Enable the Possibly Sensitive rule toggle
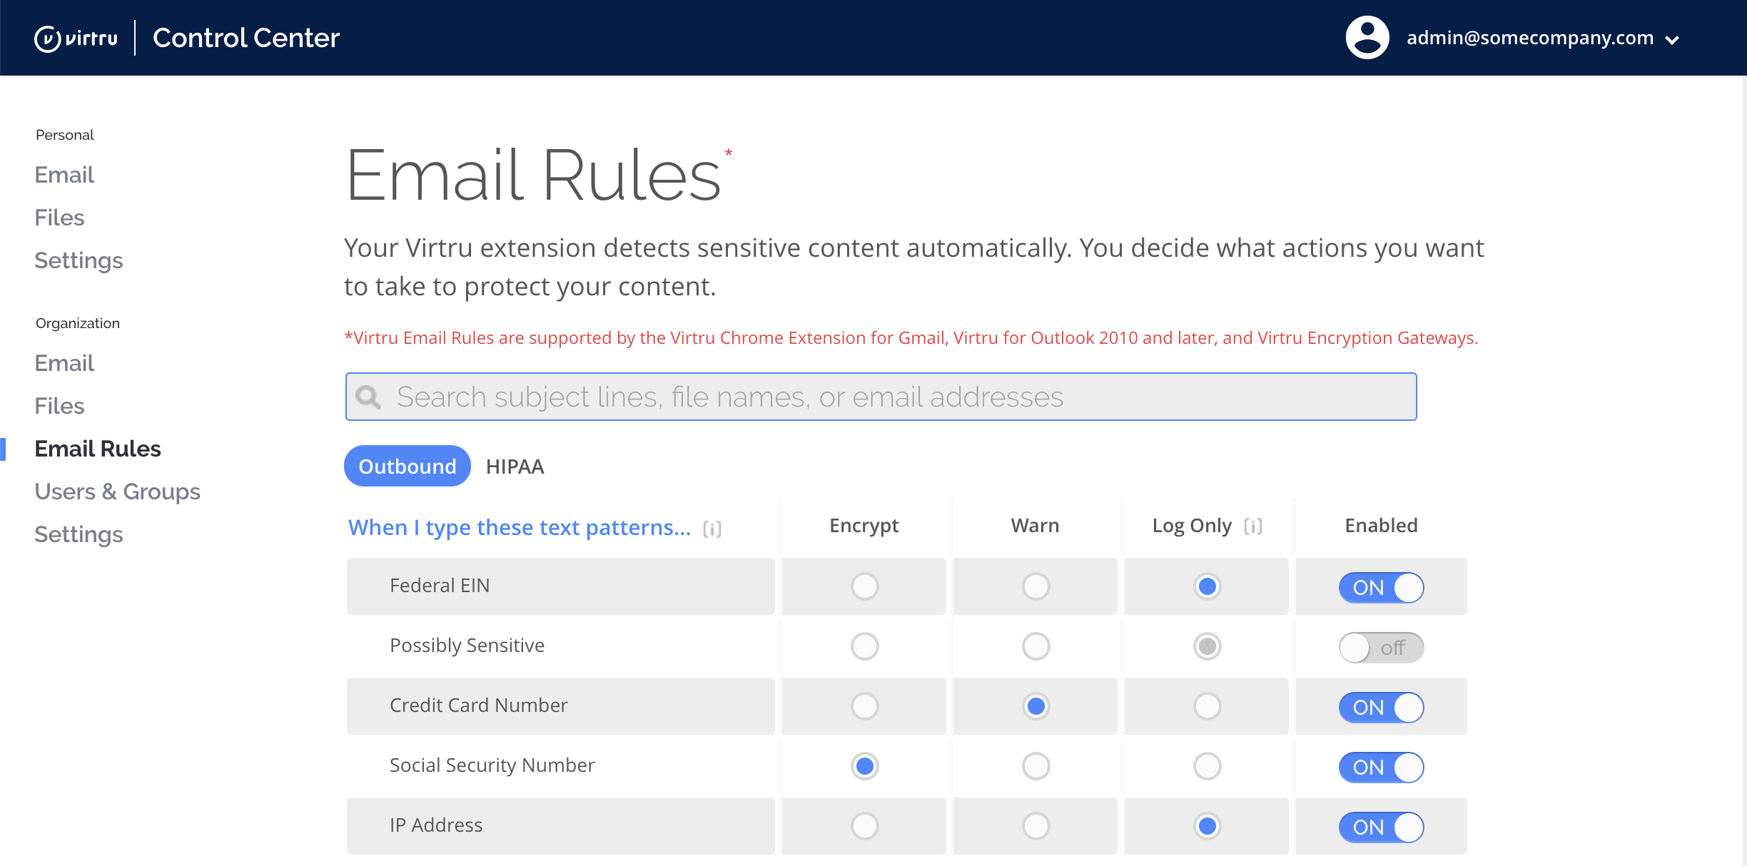1747x866 pixels. click(1381, 648)
